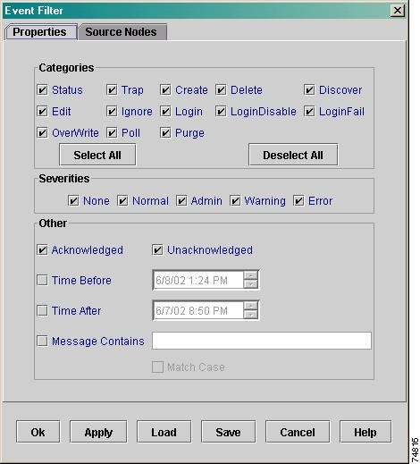The width and height of the screenshot is (420, 464).
Task: Click the Apply button
Action: tap(98, 432)
